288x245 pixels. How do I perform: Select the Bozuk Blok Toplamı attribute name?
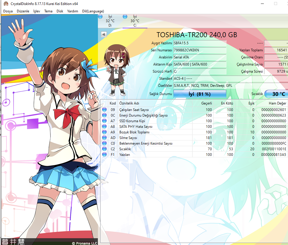(134, 132)
